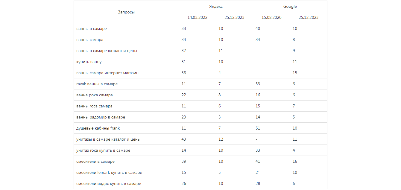Screen dimensions: 401x190
Task: Click "смесители иддис купить в самаре" row label
Action: 109,184
